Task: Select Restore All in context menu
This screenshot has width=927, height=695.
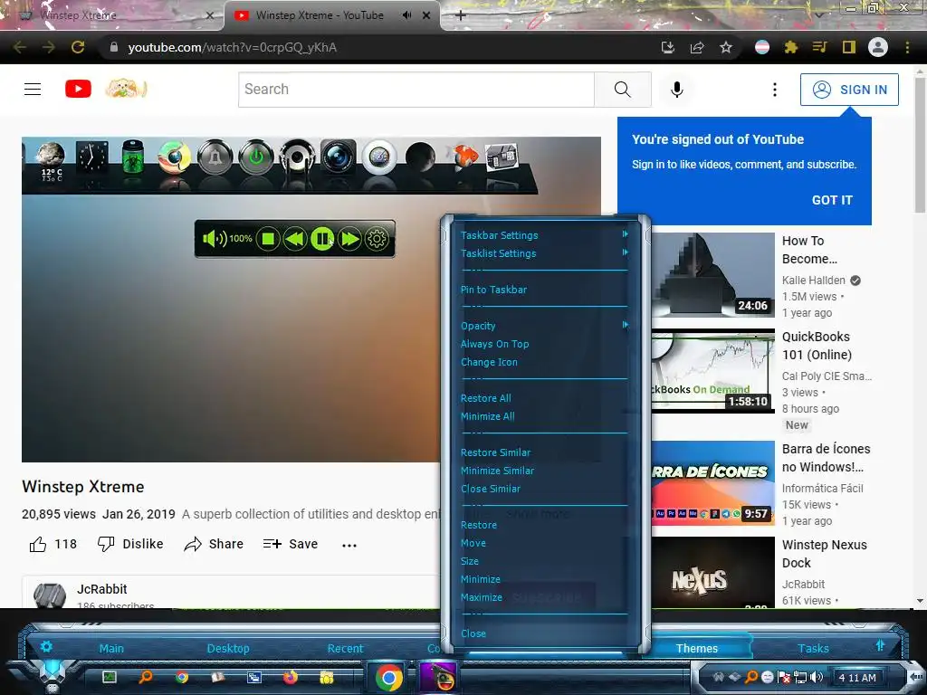Action: pos(486,398)
